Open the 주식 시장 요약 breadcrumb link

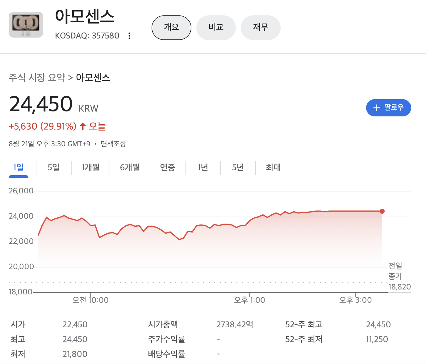point(37,78)
